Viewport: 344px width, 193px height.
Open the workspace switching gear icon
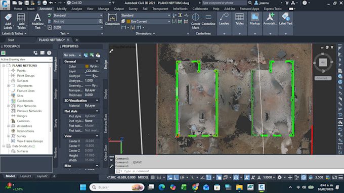[x=279, y=177]
